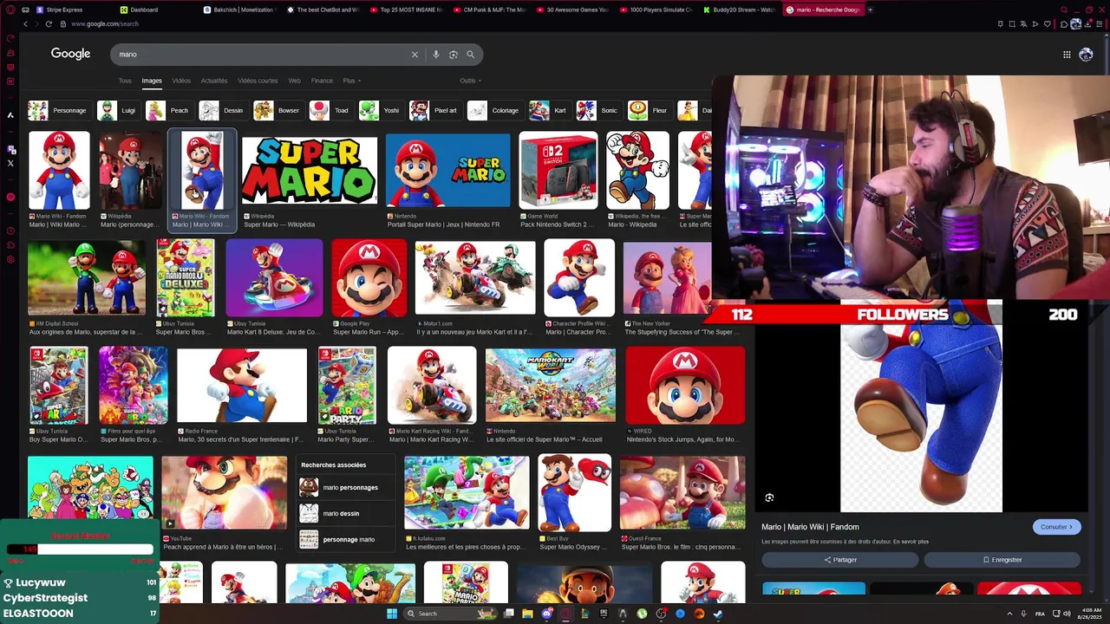Image resolution: width=1110 pixels, height=624 pixels.
Task: Open Discord from the taskbar
Action: click(x=546, y=614)
